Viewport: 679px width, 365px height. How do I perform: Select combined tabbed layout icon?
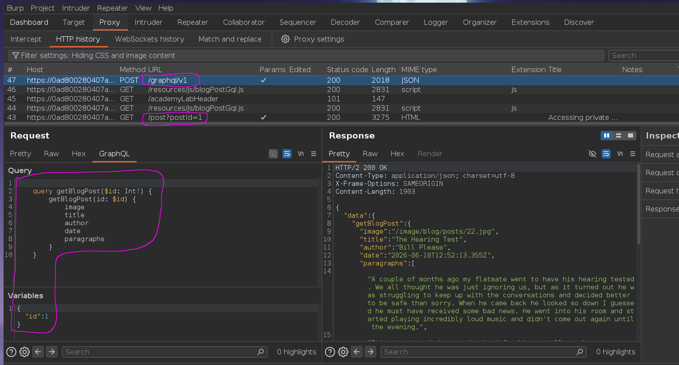click(630, 135)
